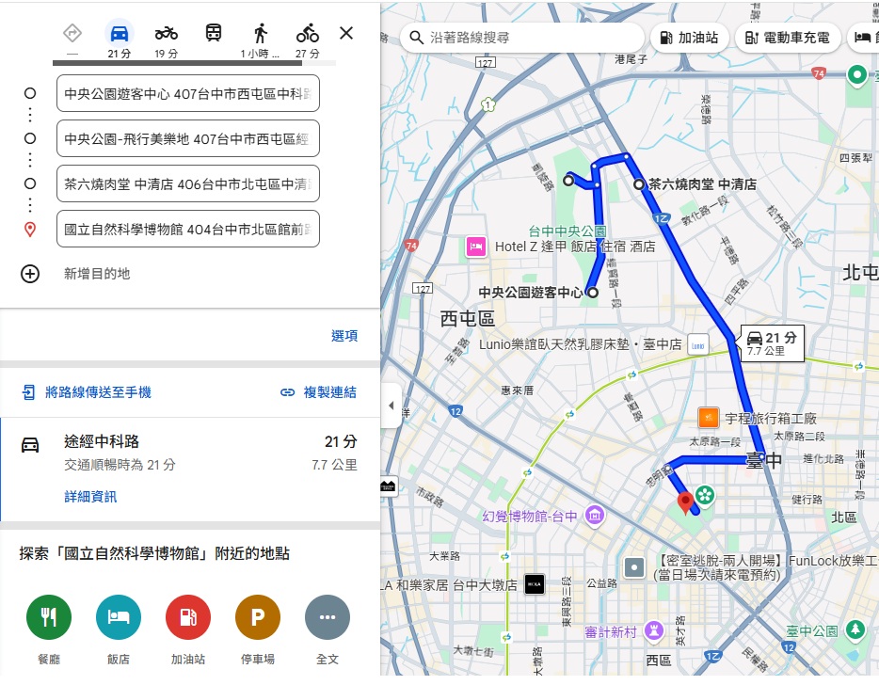Image resolution: width=879 pixels, height=685 pixels.
Task: Search nearby parking 停車場 icon
Action: point(258,617)
